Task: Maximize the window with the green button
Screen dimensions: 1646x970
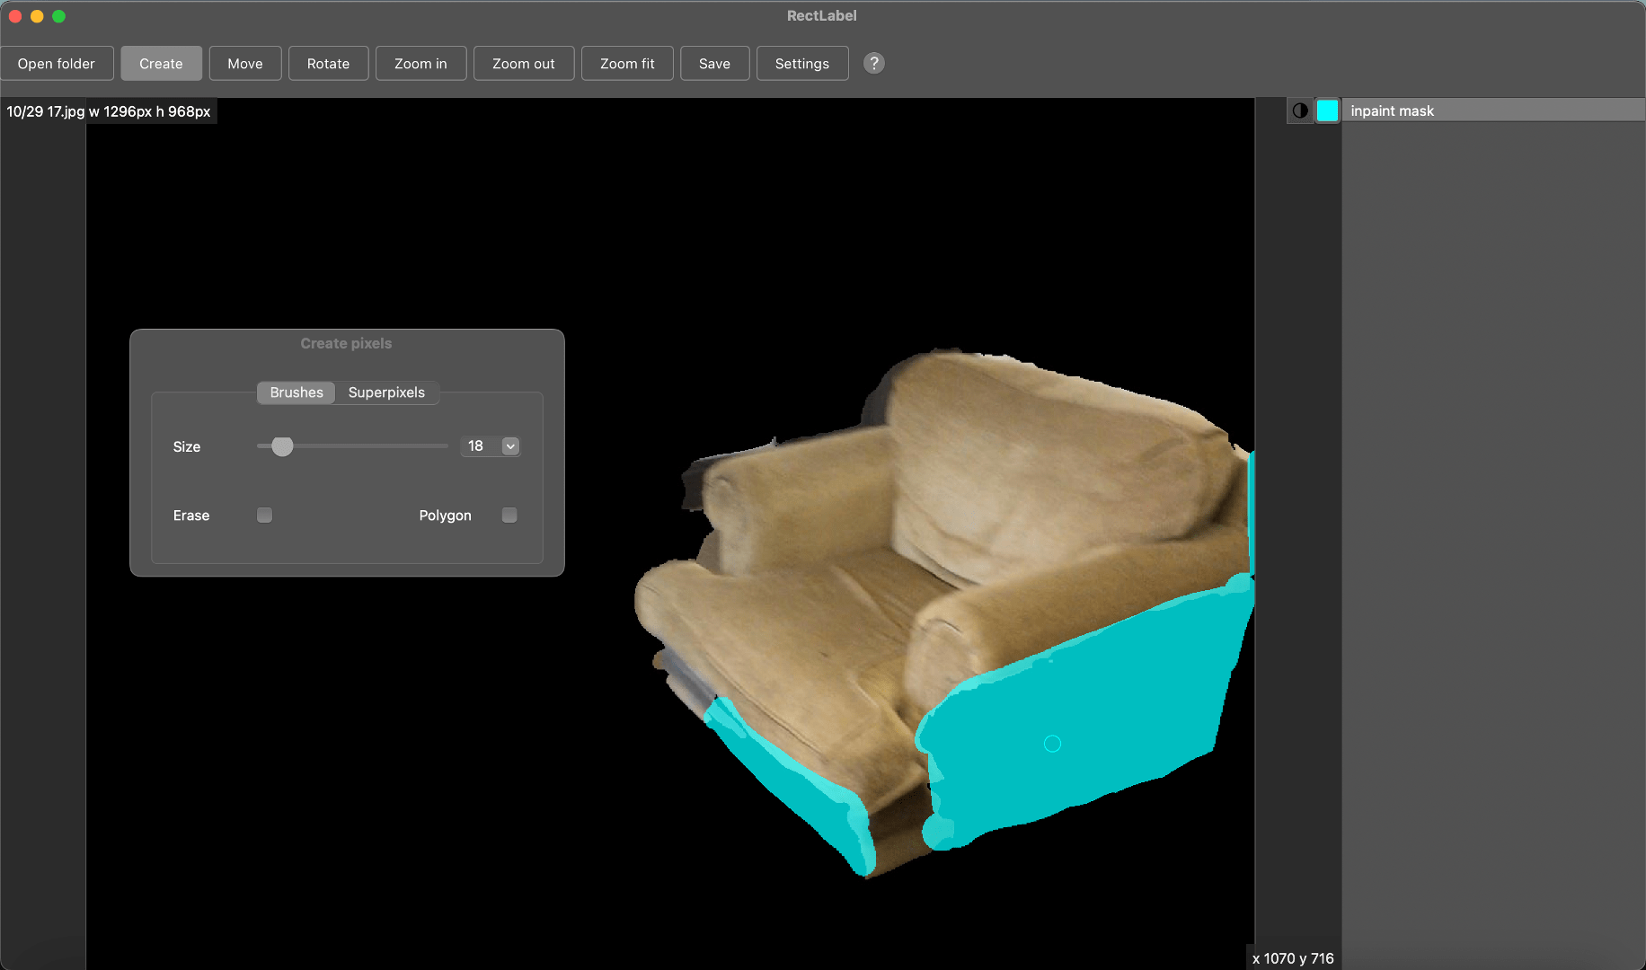Action: click(x=59, y=16)
